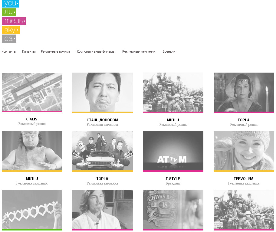
Task: Open the ATOM TV T-STYLE thumbnail
Action: tap(173, 151)
